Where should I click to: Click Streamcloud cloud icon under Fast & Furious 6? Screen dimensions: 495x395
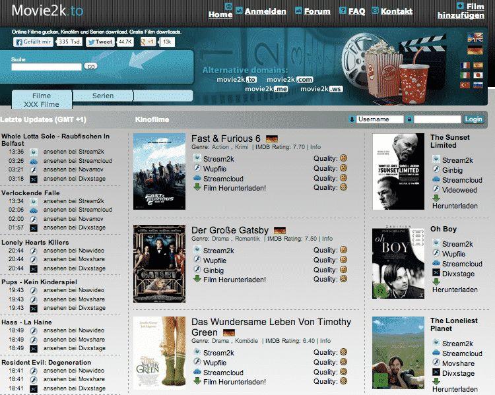click(x=197, y=178)
